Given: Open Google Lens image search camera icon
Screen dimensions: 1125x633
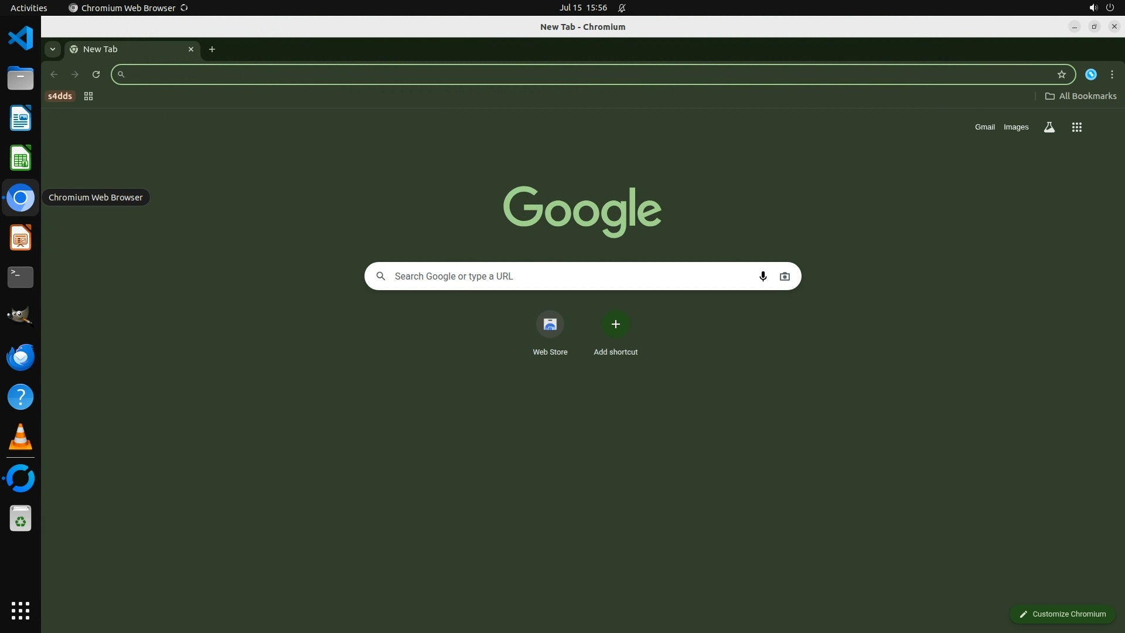Looking at the screenshot, I should 785,276.
